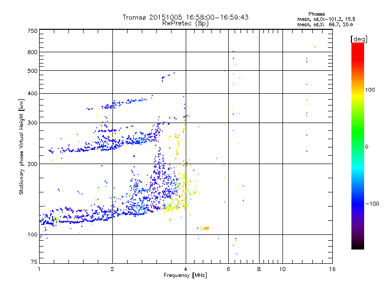Click the y-axis tick label '200'
Image resolution: width=391 pixels, height=293 pixels.
pyautogui.click(x=32, y=164)
